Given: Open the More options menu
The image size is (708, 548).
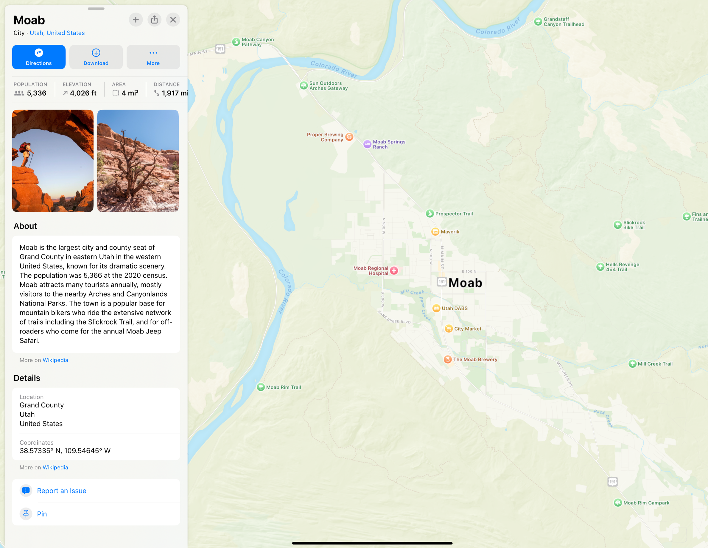Looking at the screenshot, I should [153, 57].
